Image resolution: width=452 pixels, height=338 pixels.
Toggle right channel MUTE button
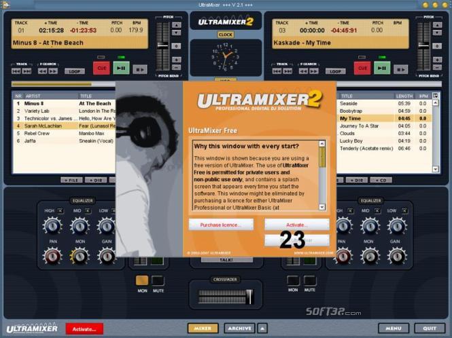pyautogui.click(x=310, y=281)
